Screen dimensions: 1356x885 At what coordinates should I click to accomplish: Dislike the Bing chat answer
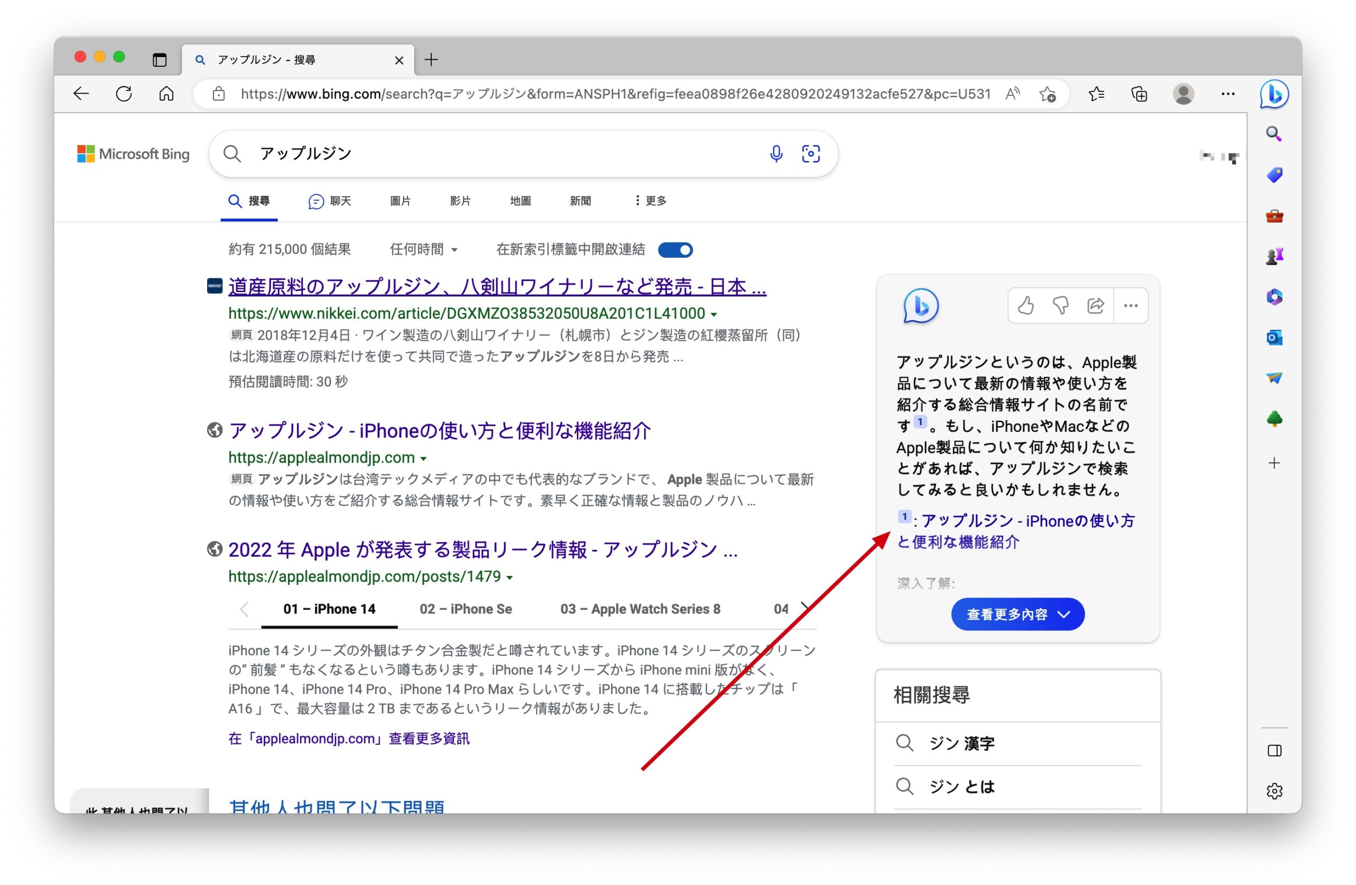coord(1060,306)
